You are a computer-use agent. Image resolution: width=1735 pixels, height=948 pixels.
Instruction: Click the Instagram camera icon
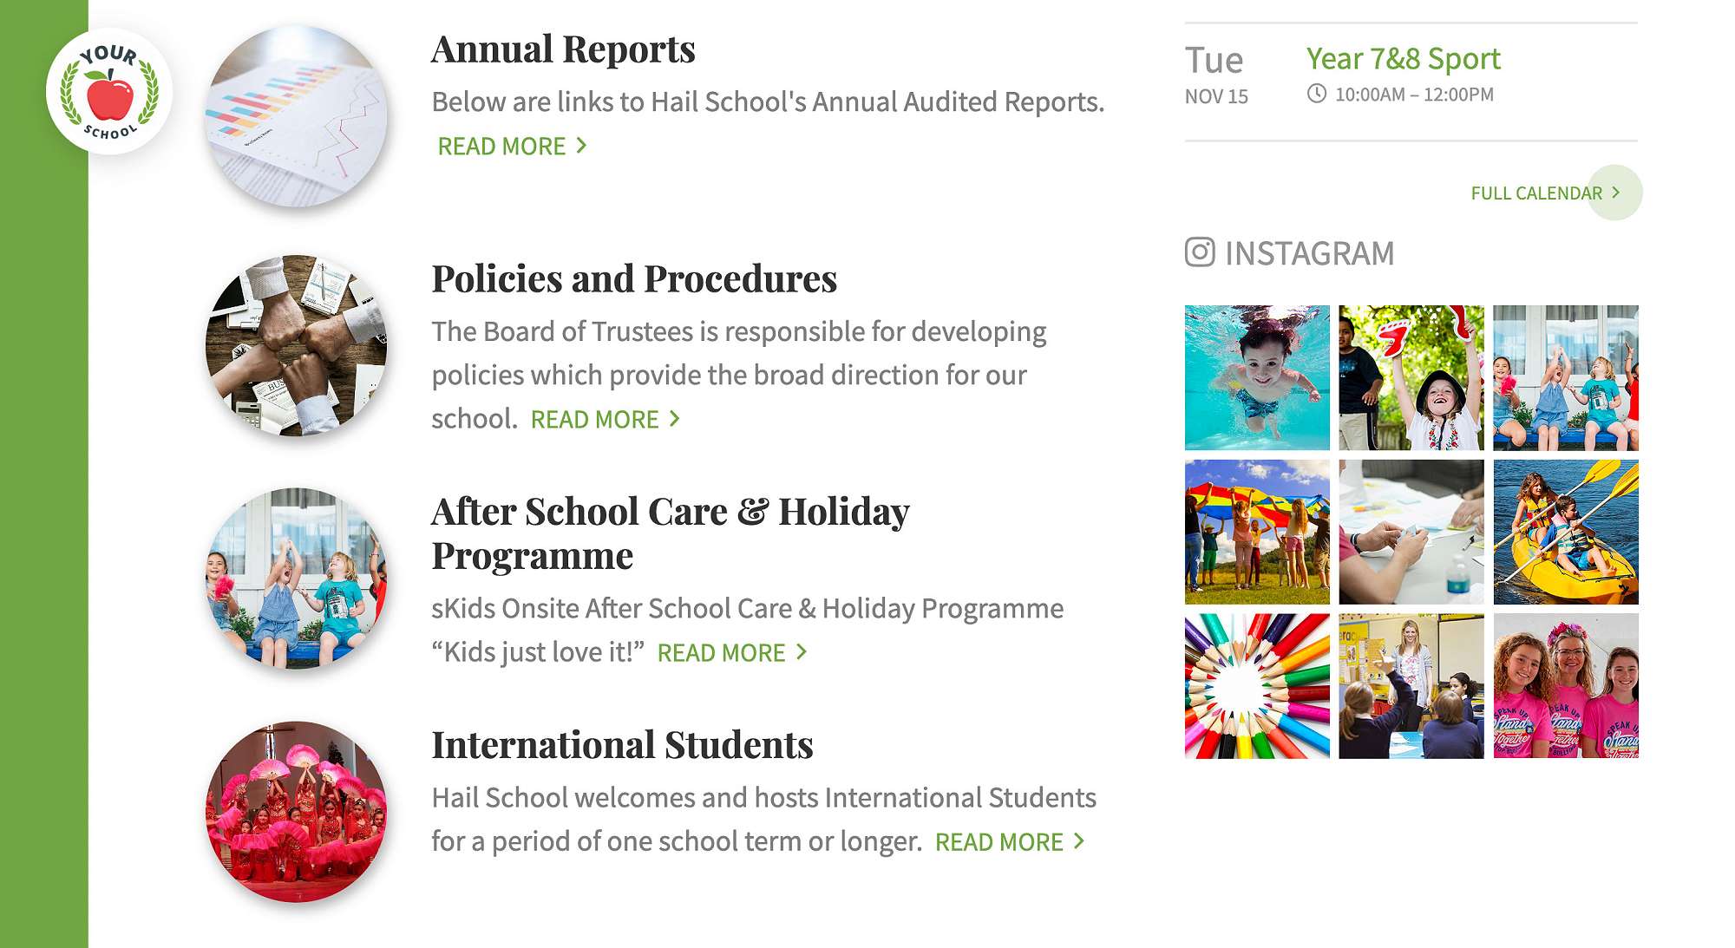point(1200,252)
